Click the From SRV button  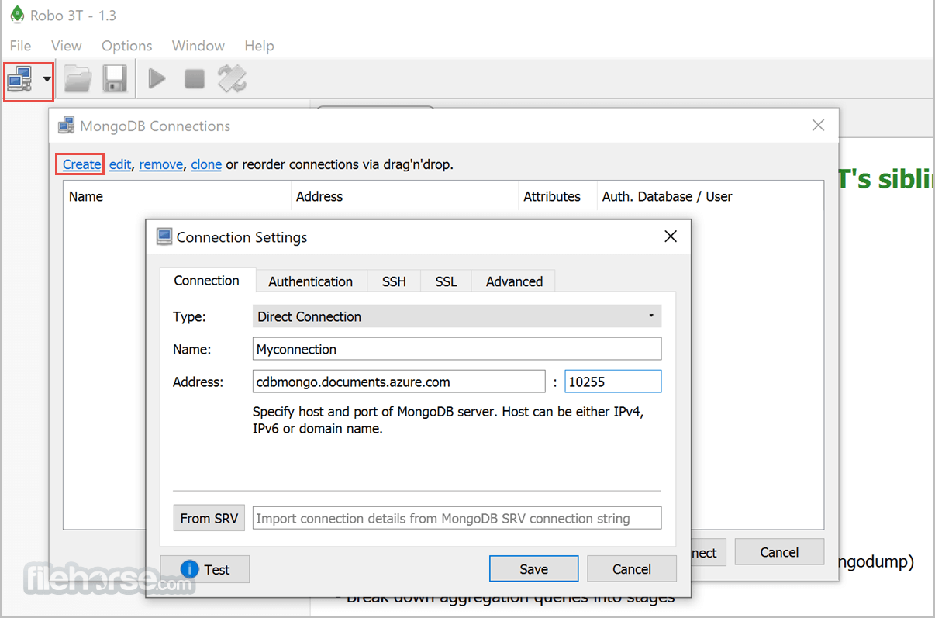tap(209, 518)
